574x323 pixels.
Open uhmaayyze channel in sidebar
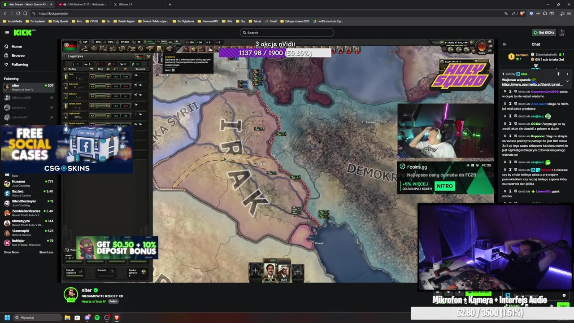29,223
